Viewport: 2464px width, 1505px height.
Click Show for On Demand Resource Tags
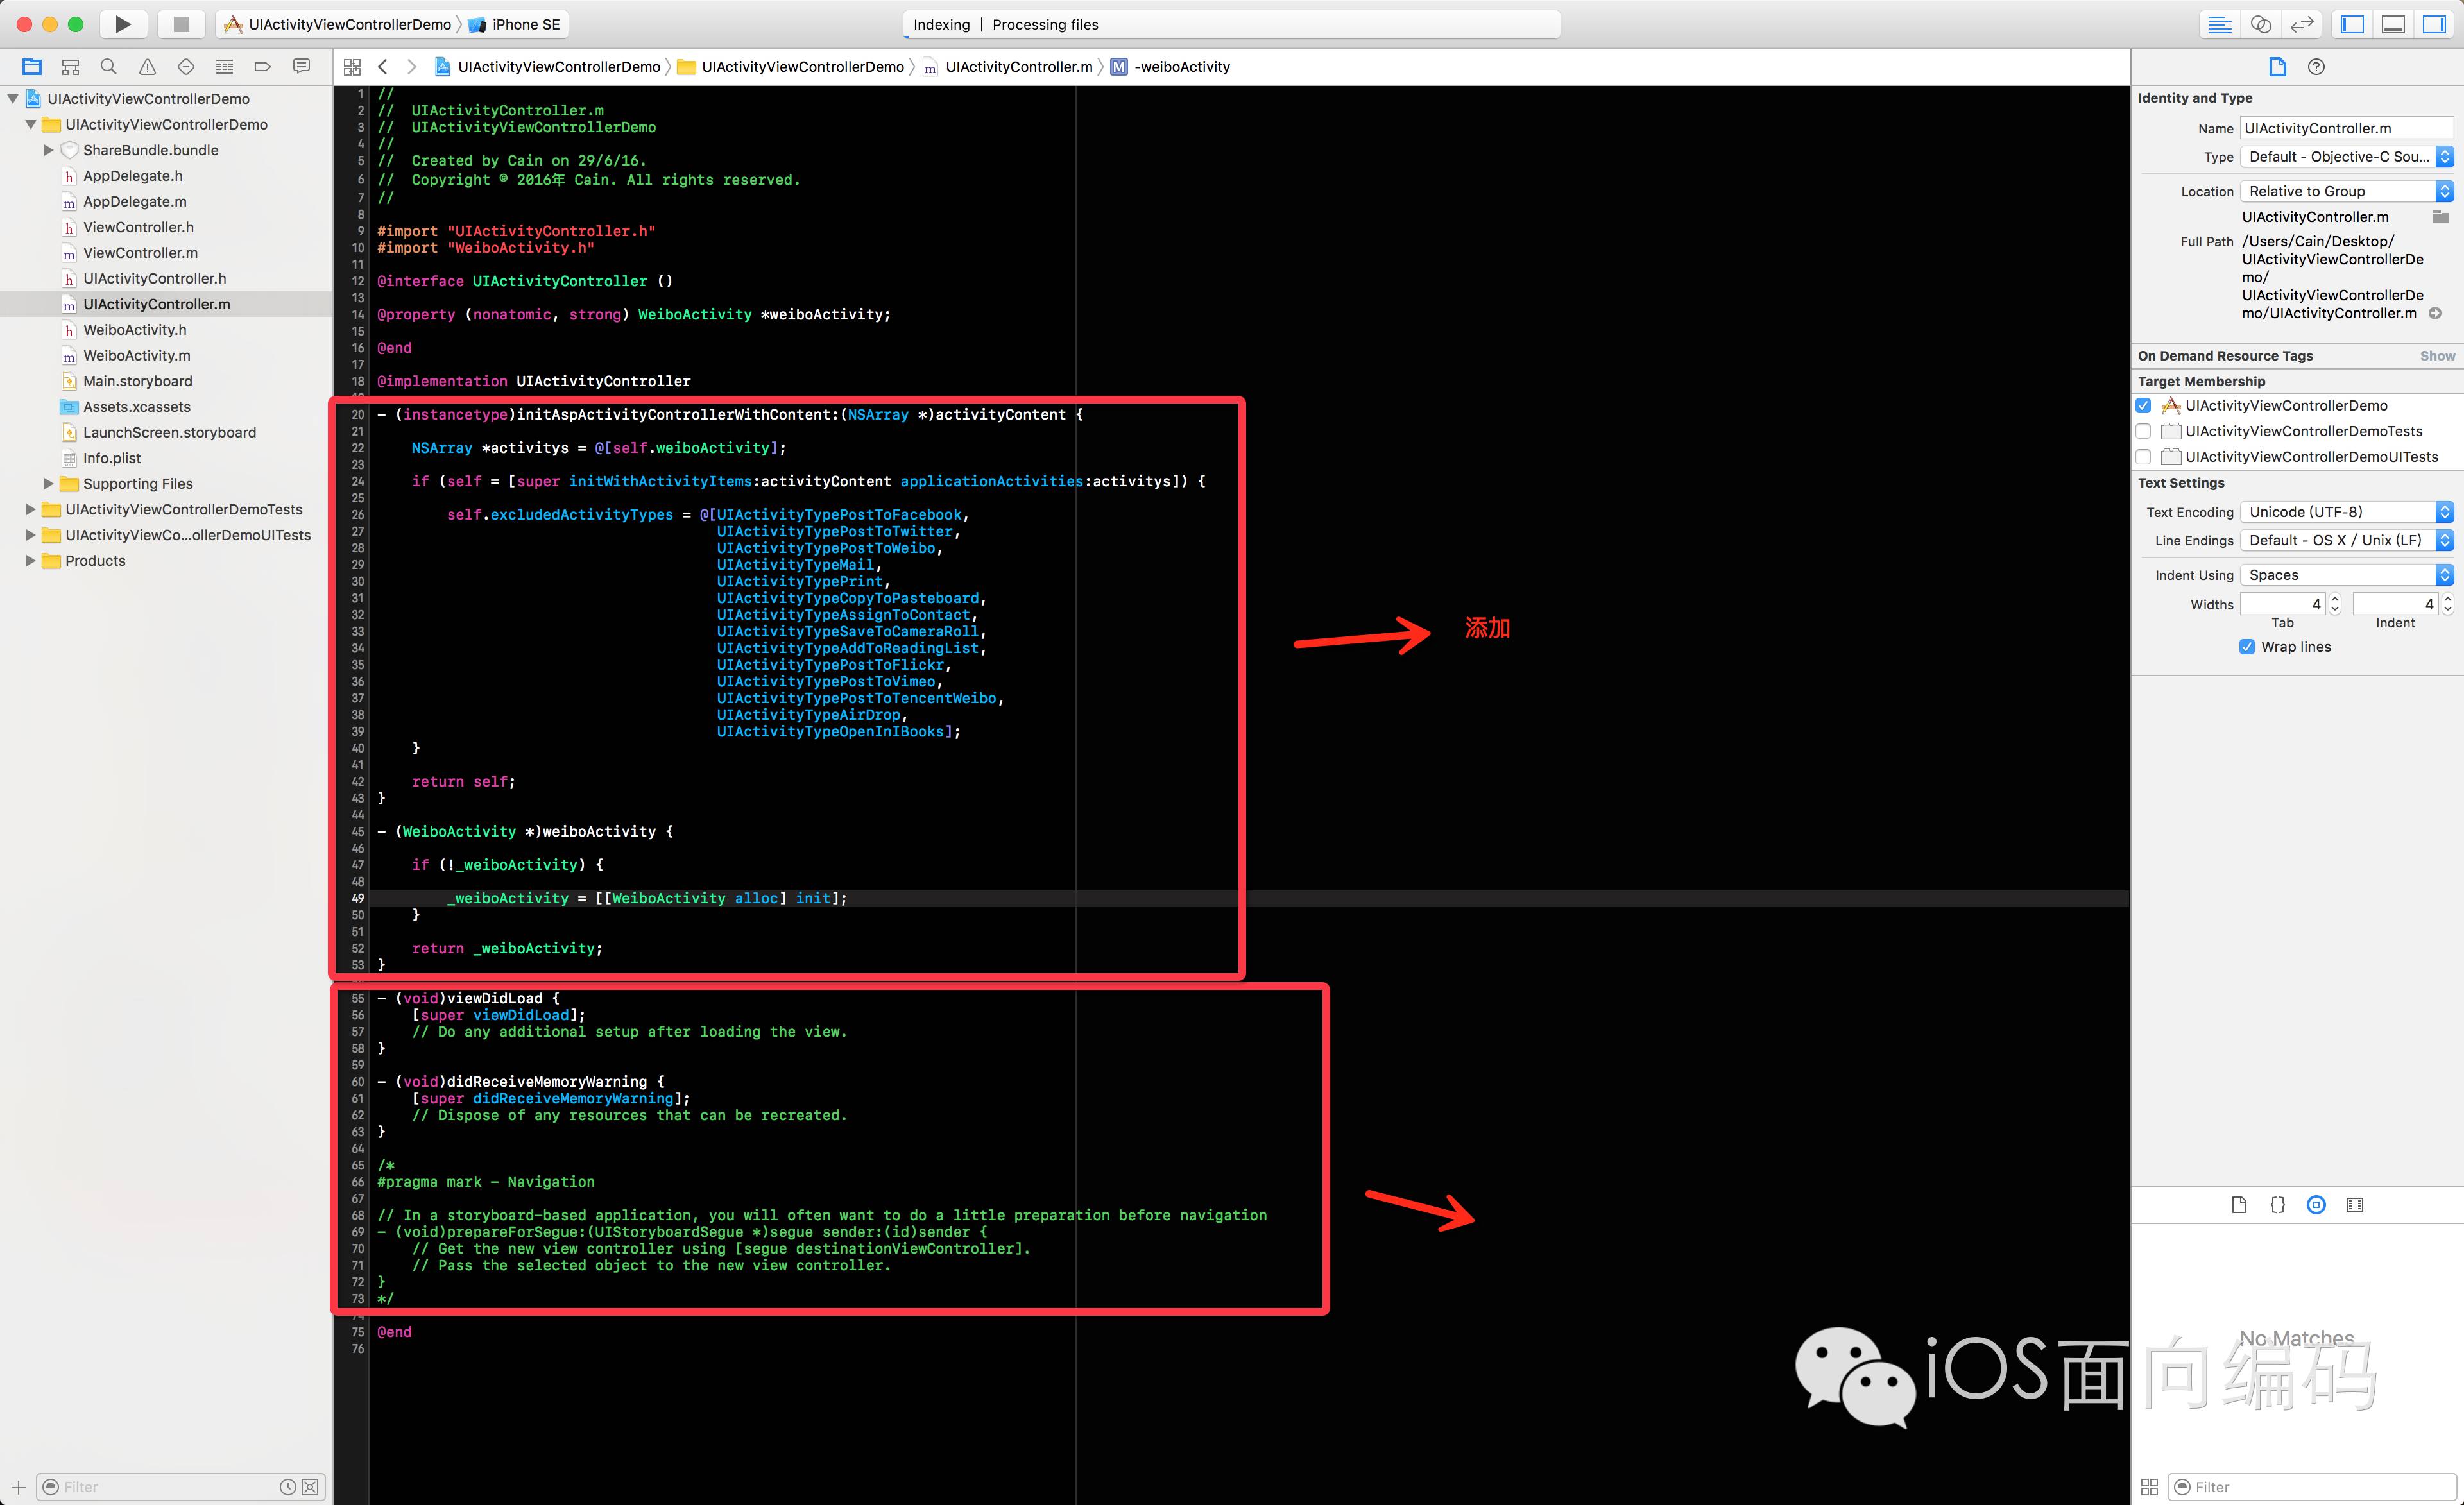point(2437,356)
